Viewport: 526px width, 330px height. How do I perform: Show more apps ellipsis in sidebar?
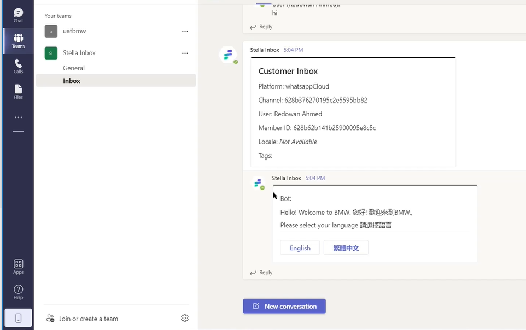pos(18,117)
